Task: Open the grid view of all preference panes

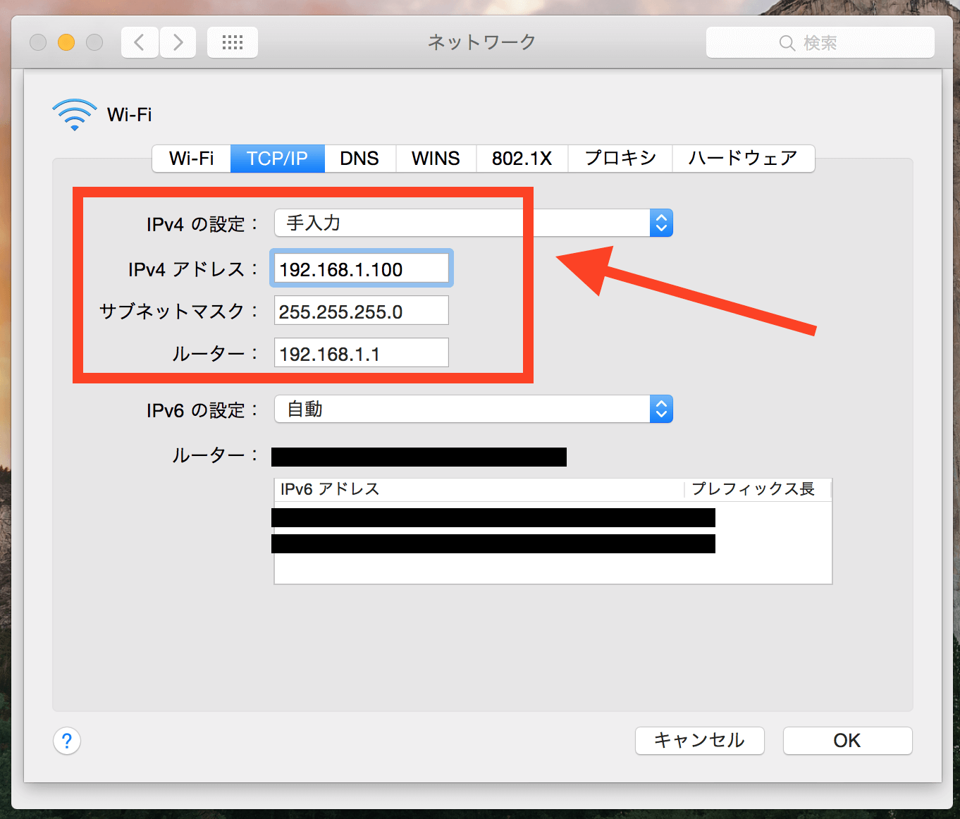Action: [232, 42]
